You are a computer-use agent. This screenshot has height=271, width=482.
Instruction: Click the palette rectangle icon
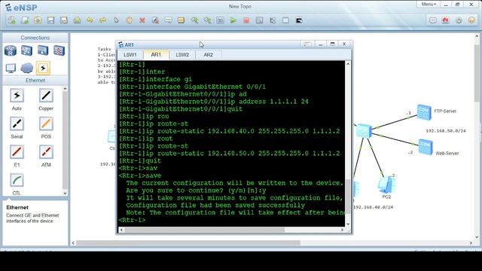point(181,20)
